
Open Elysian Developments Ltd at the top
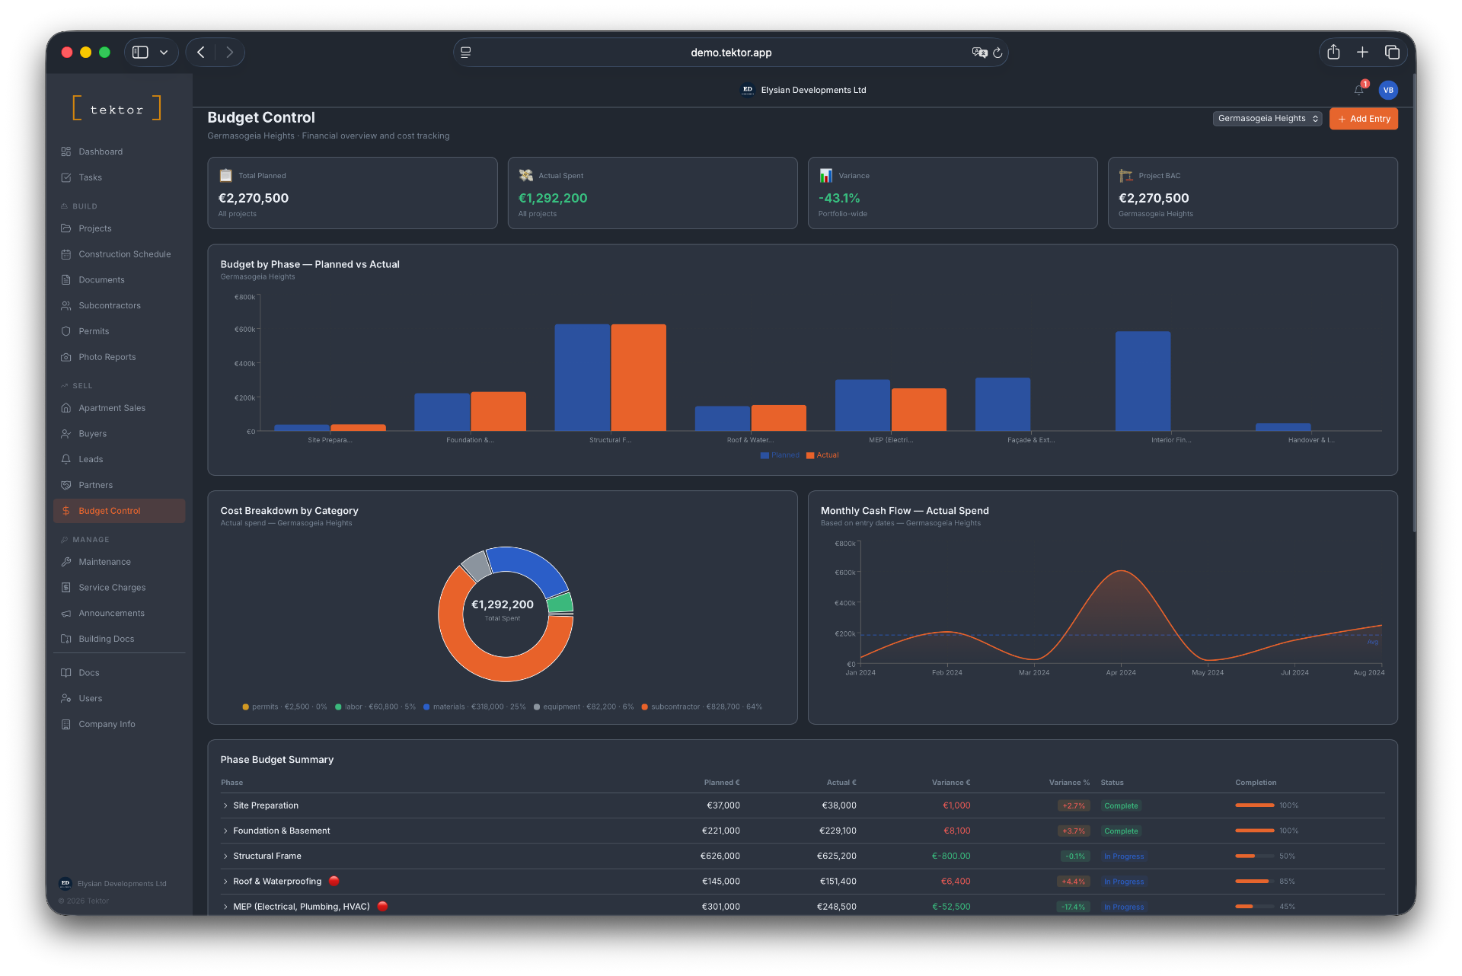pyautogui.click(x=813, y=90)
